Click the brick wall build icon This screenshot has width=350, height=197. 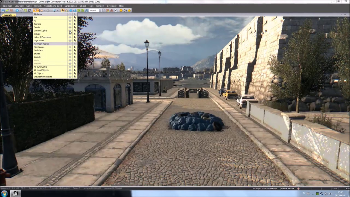pyautogui.click(x=11, y=10)
